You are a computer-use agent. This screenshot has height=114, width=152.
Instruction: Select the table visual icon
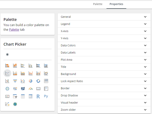[x=23, y=96]
